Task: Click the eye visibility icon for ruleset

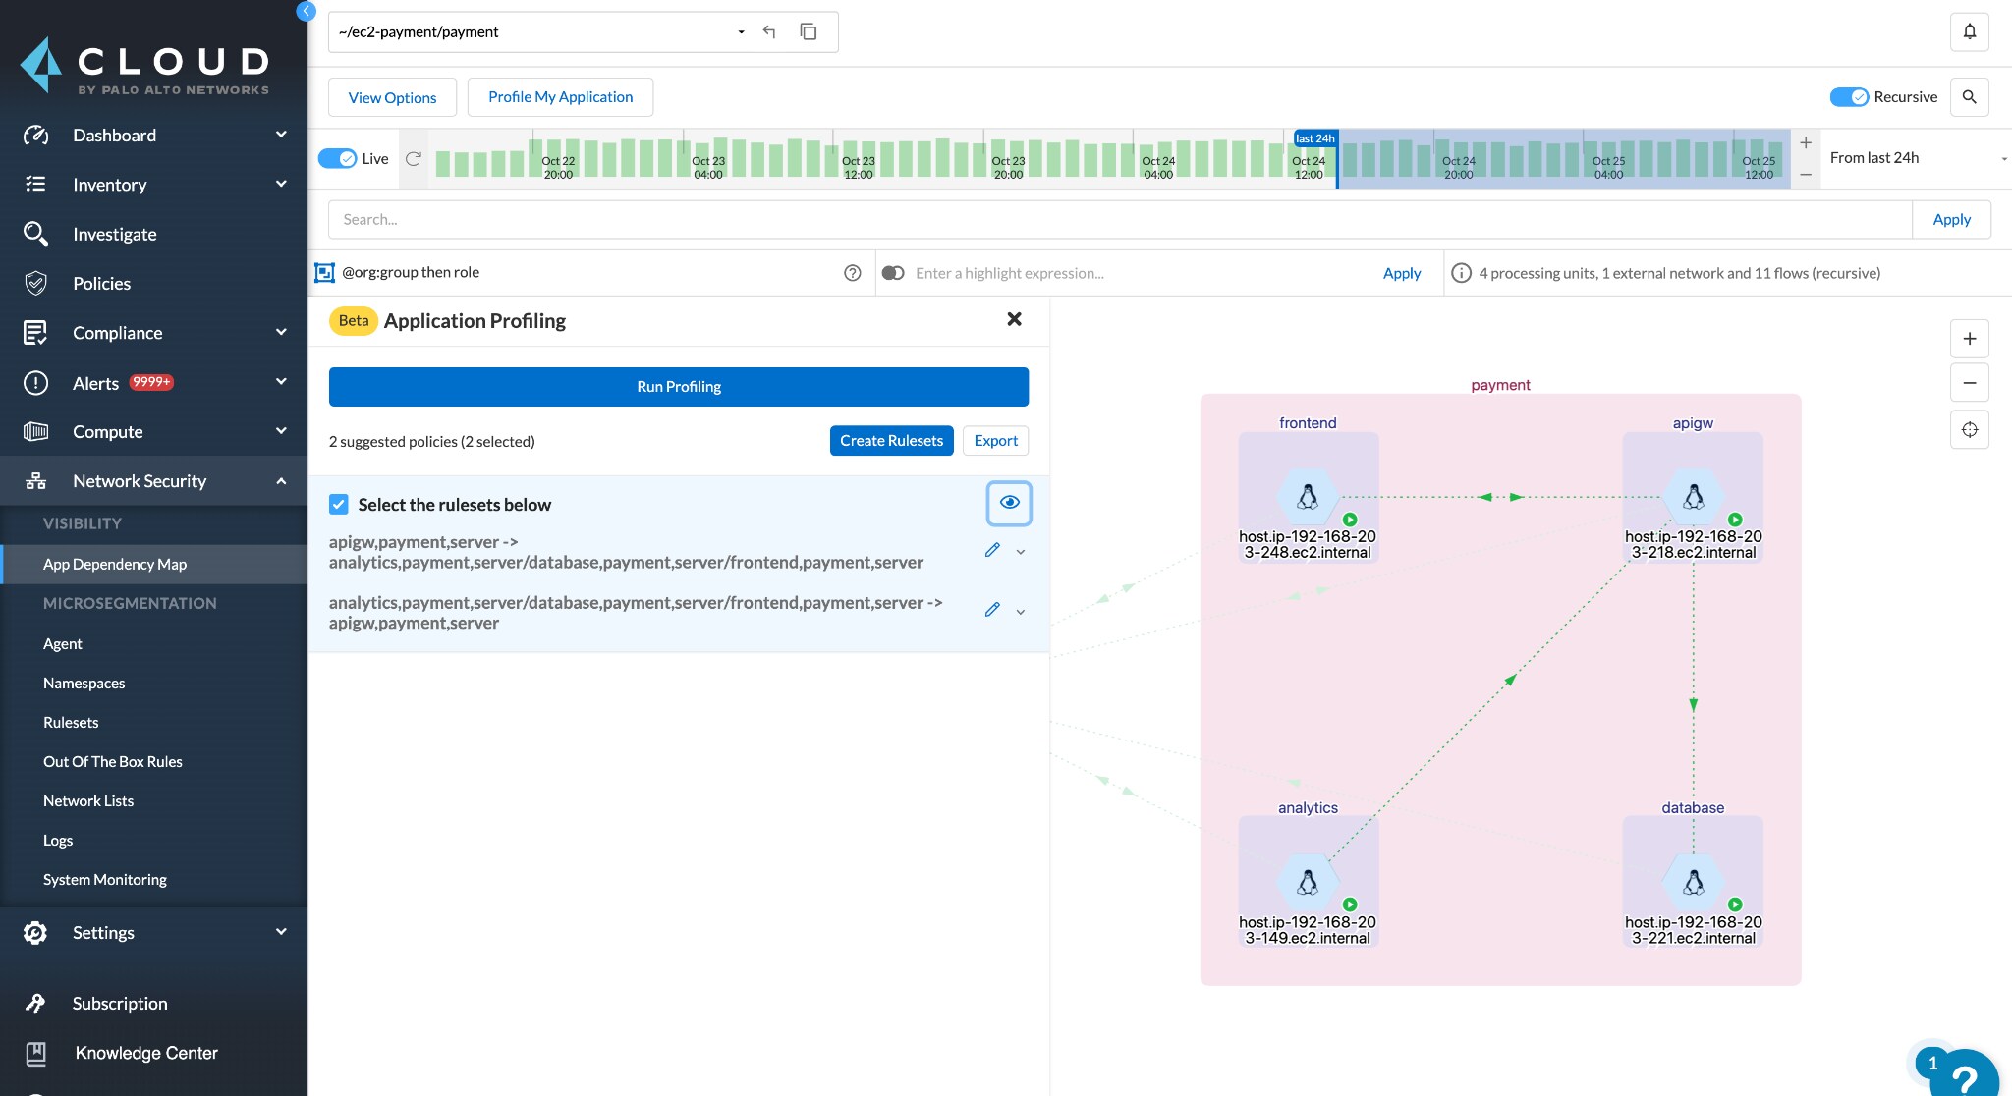Action: click(x=1009, y=502)
